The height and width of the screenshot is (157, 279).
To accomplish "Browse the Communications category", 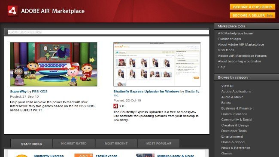I will pos(234,114).
